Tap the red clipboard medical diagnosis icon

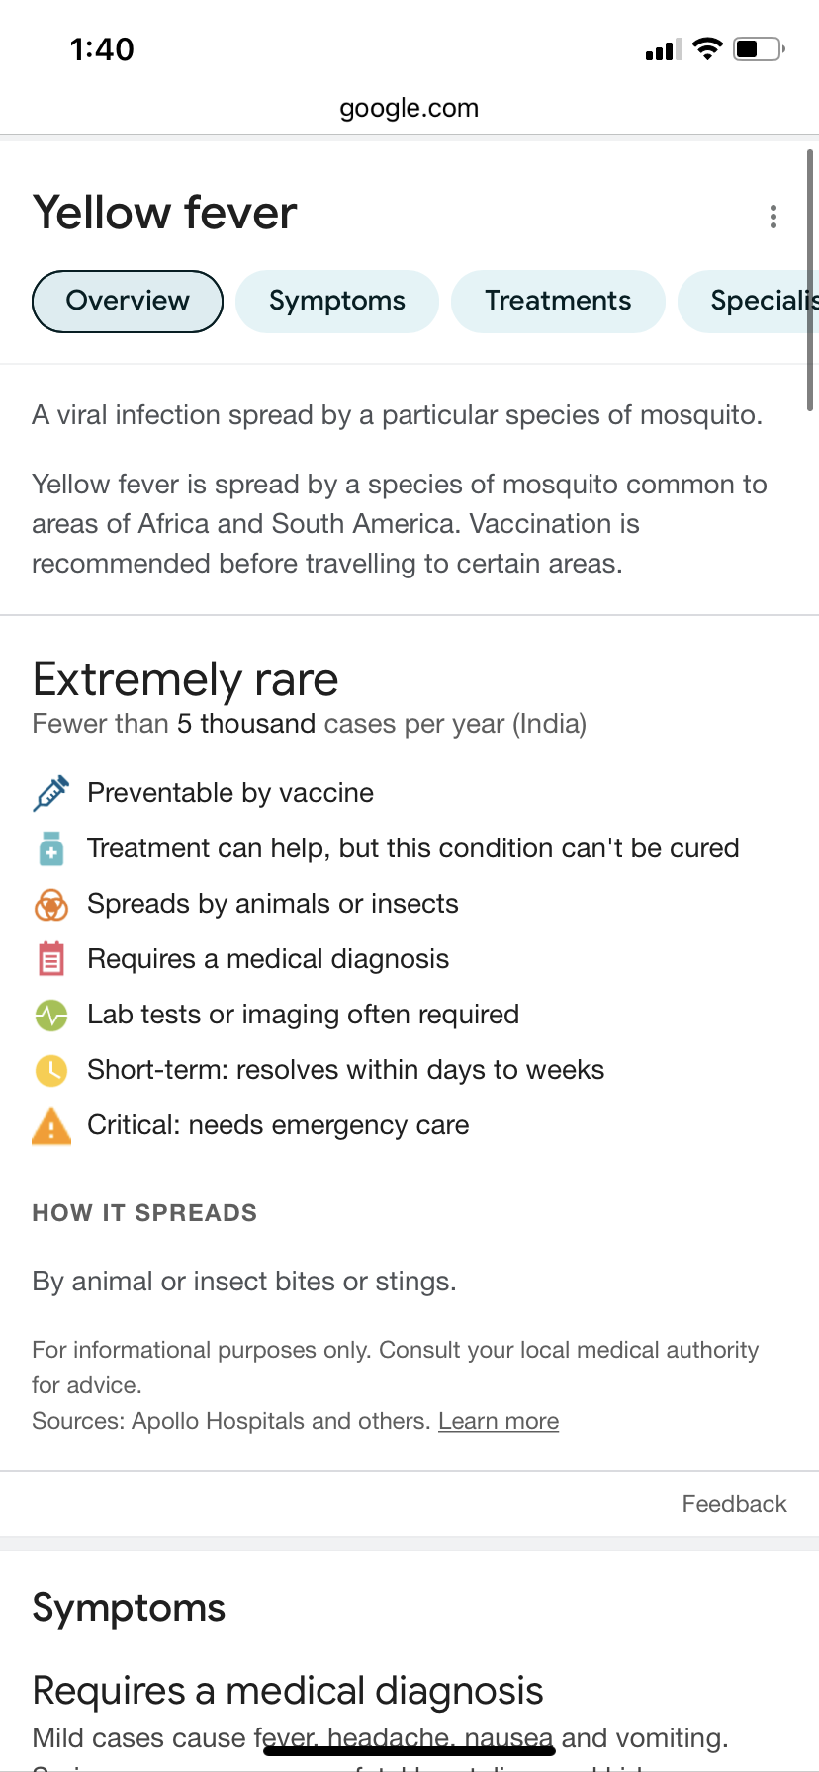(x=51, y=959)
